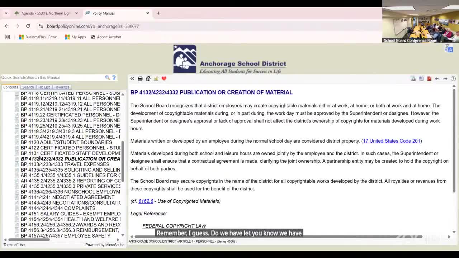
Task: Close the Agenda tab
Action: 76,13
